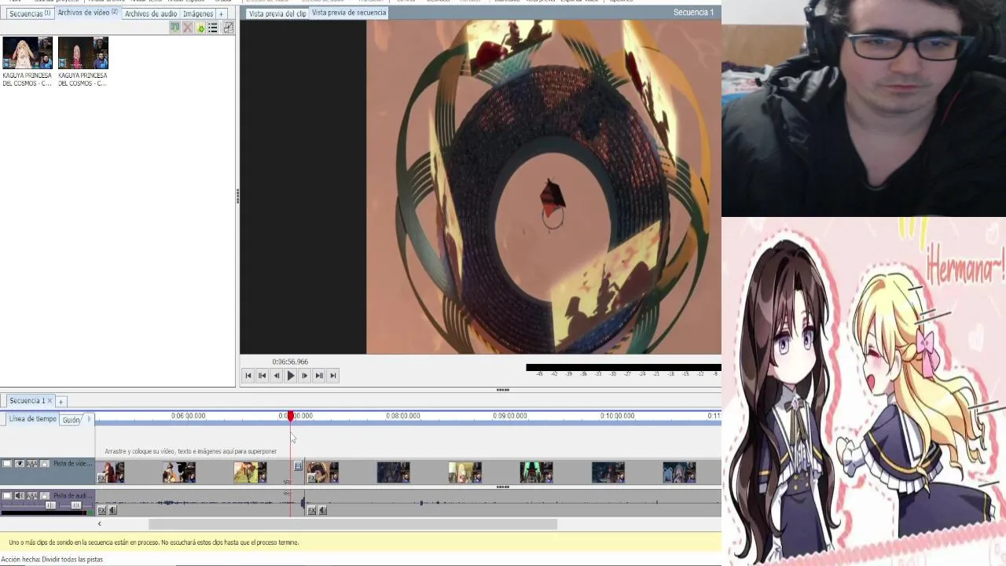
Task: Close the Secuencia 1 tab
Action: [x=50, y=401]
